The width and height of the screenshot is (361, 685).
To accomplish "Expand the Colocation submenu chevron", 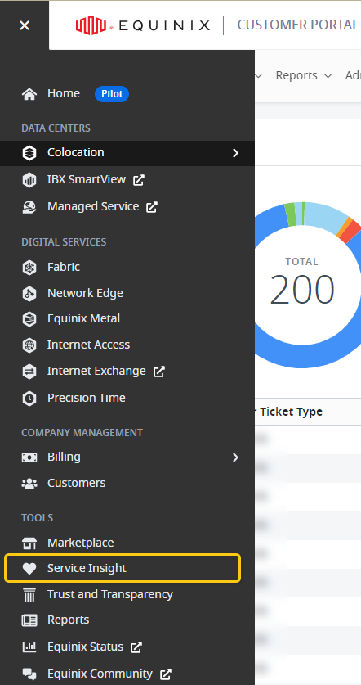I will pyautogui.click(x=235, y=153).
